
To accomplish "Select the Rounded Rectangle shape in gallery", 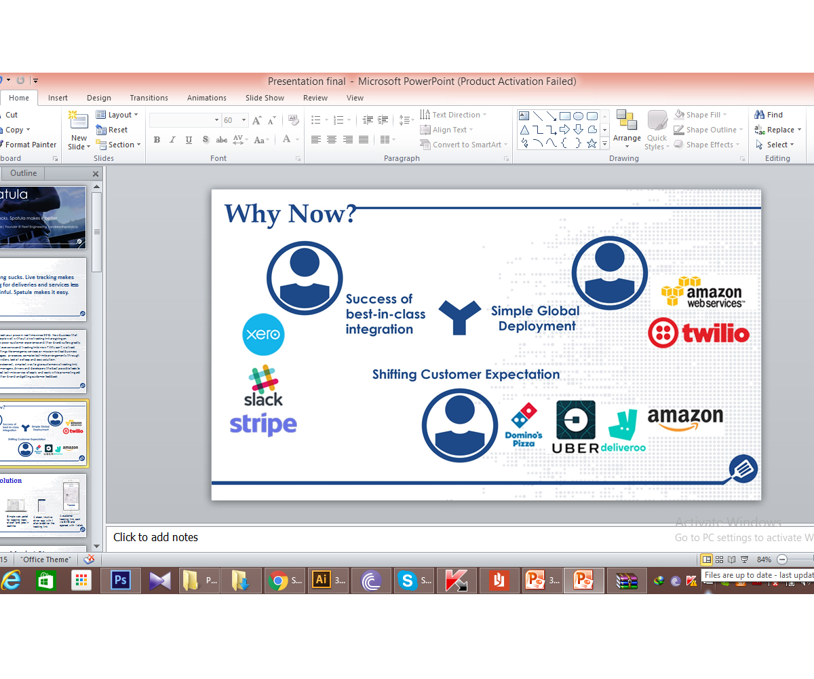I will click(592, 116).
